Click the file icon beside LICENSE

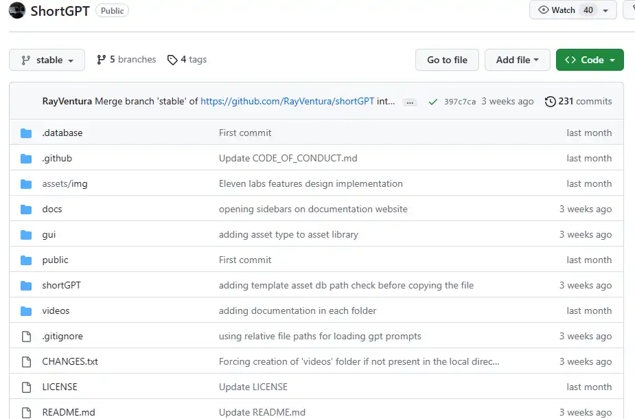(x=26, y=387)
